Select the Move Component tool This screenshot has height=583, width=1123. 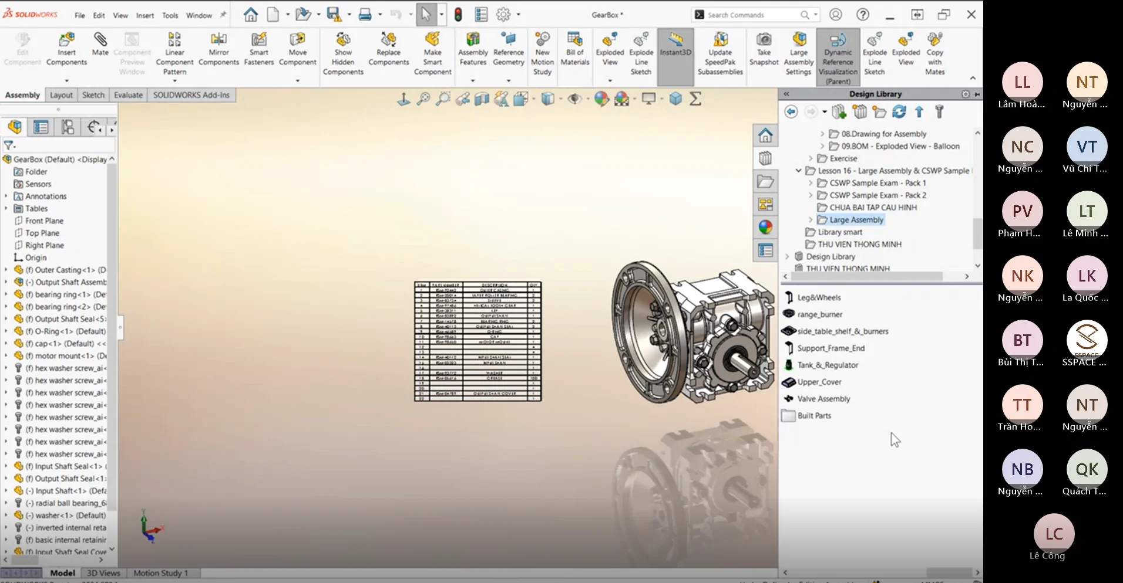point(297,49)
